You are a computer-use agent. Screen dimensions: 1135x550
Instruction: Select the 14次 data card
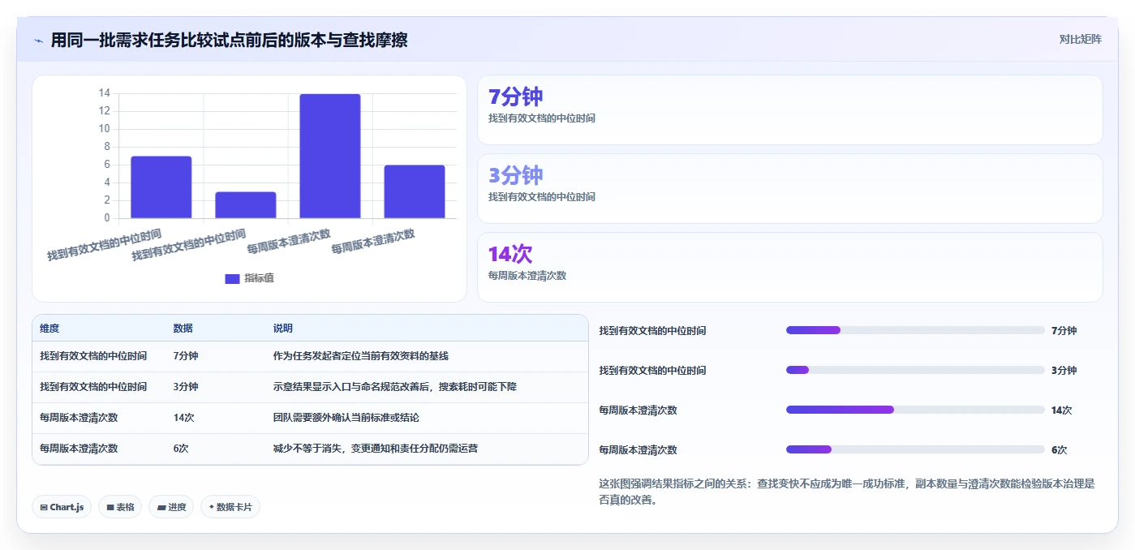[790, 268]
